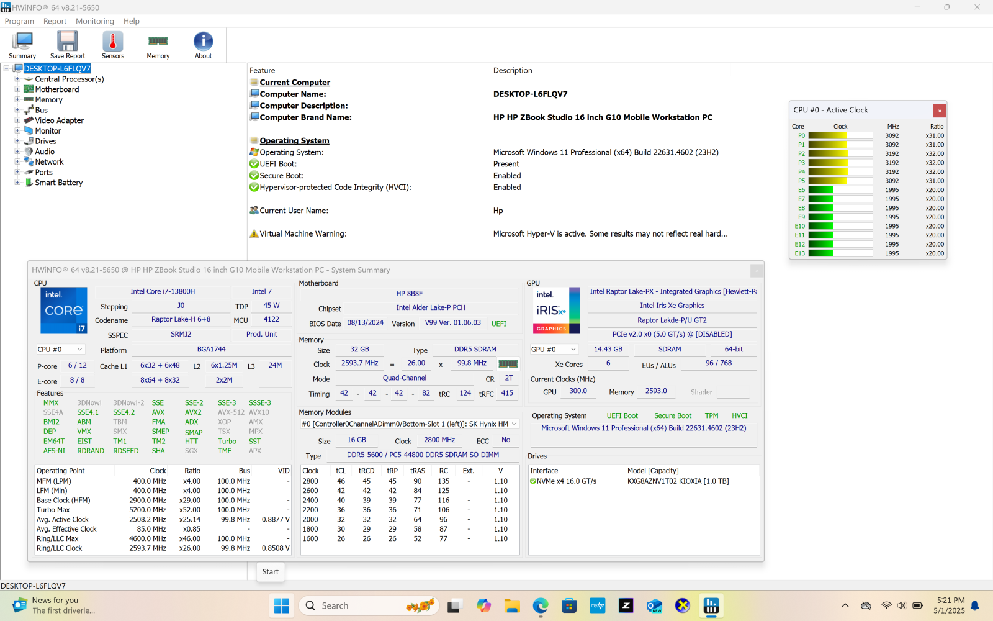Open Outlook from the taskbar
The width and height of the screenshot is (993, 621).
pos(654,605)
